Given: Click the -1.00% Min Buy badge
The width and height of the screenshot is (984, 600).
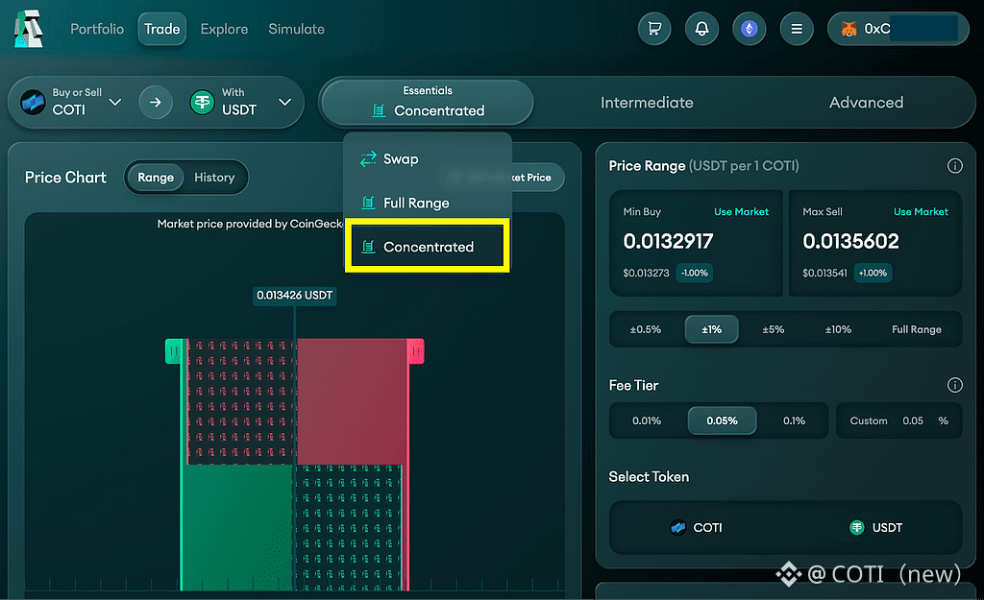Looking at the screenshot, I should [694, 274].
